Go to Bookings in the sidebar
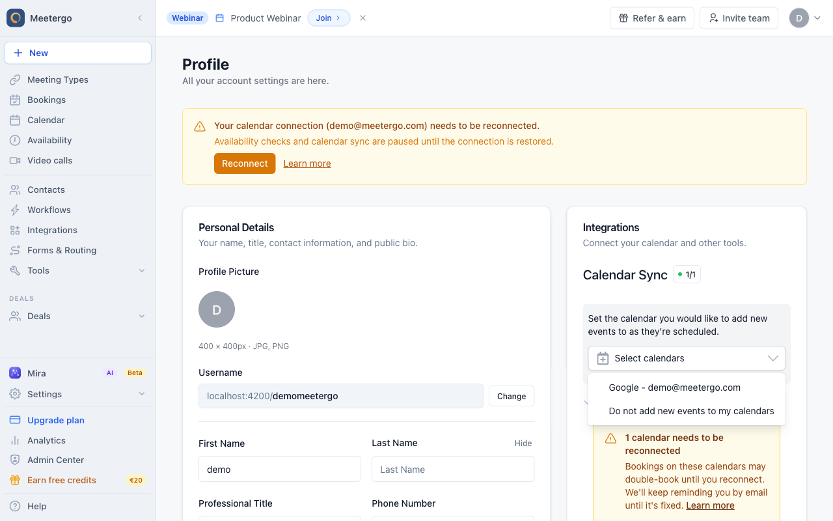The height and width of the screenshot is (521, 833). point(78,100)
